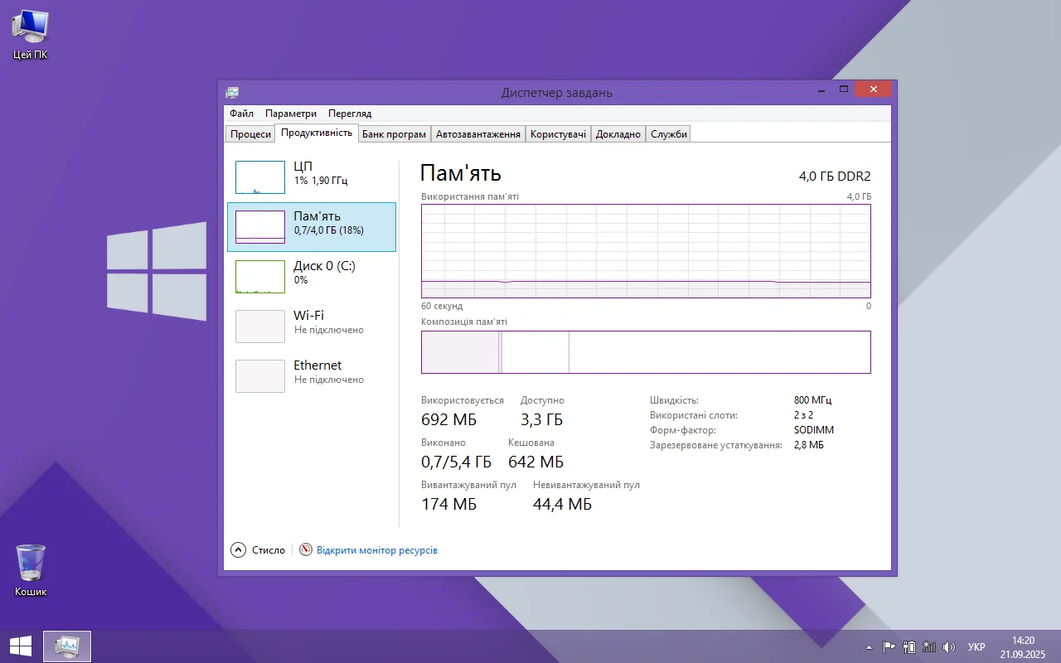Switch to the Користувачі tab

(558, 134)
